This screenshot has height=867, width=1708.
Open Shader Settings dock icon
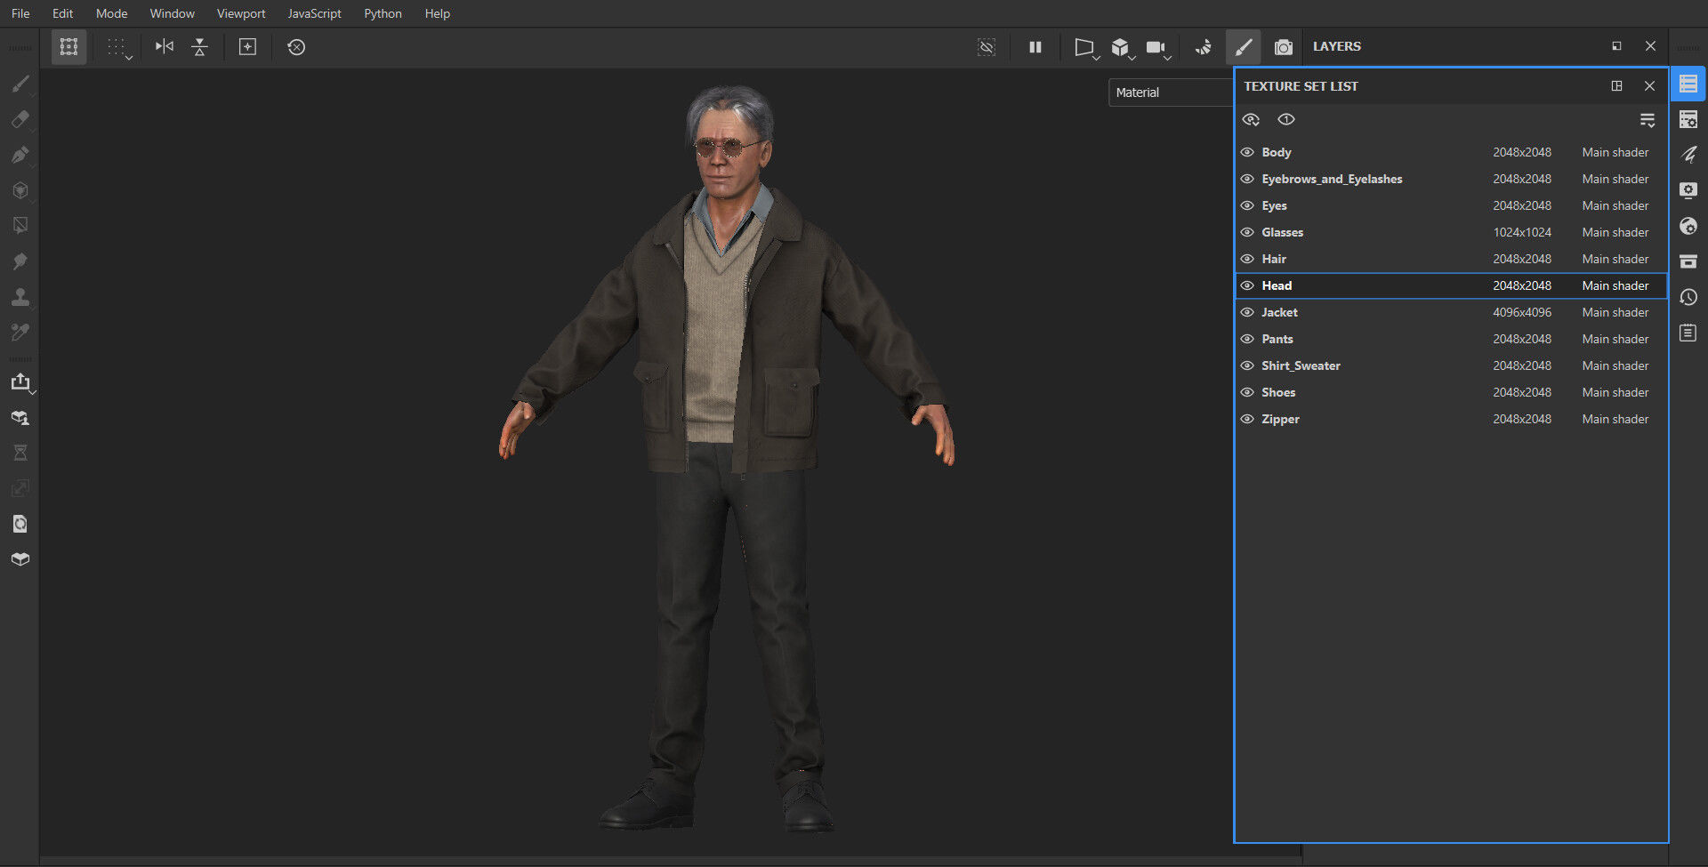(x=1688, y=226)
